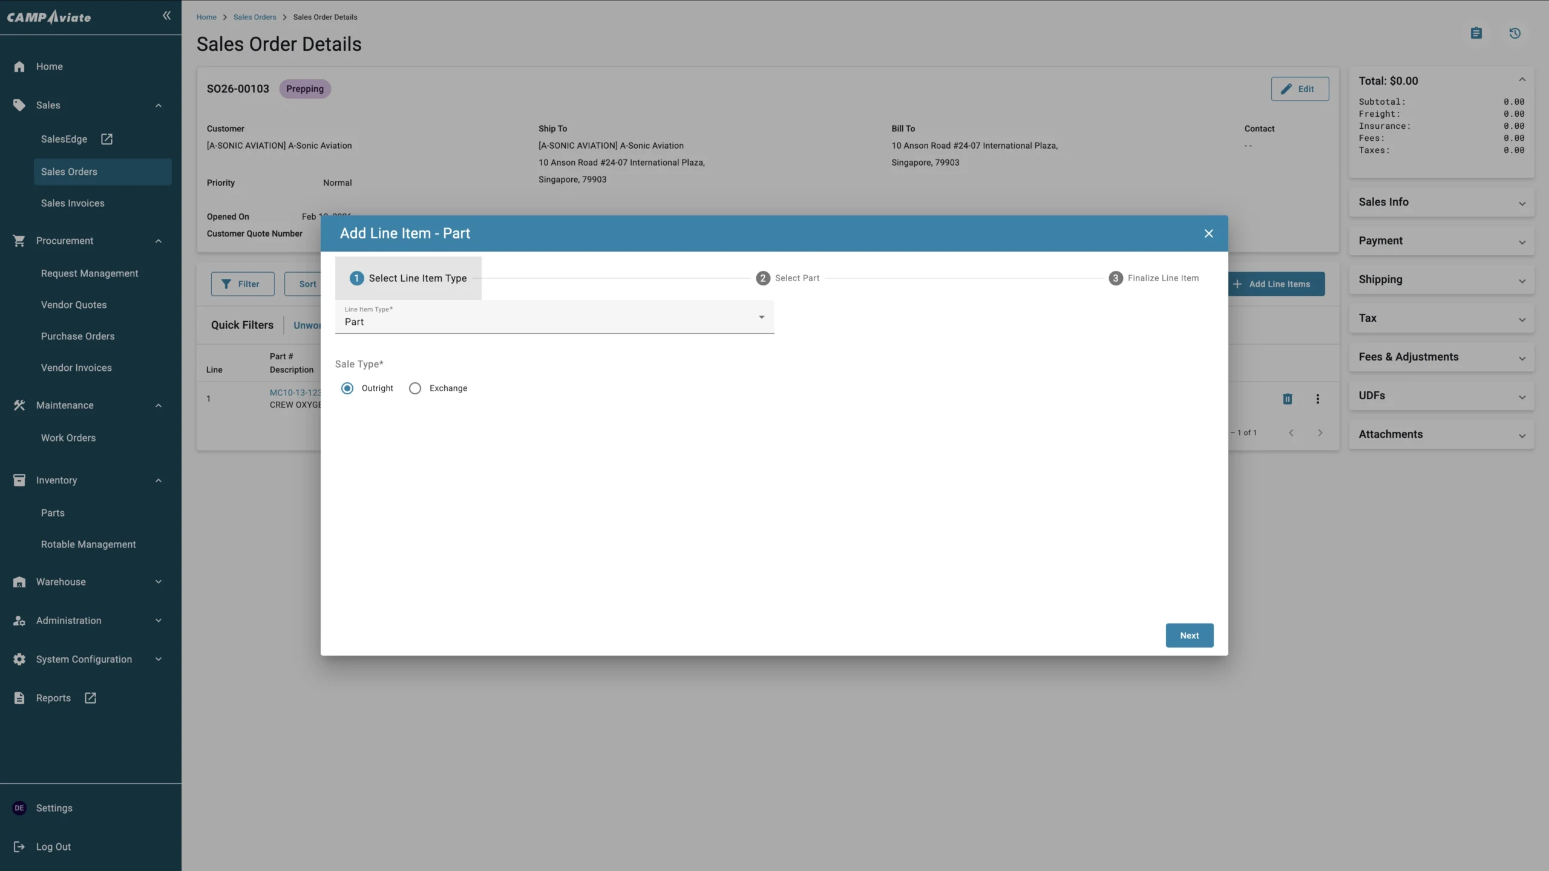Open part number MC10-13 link

295,393
